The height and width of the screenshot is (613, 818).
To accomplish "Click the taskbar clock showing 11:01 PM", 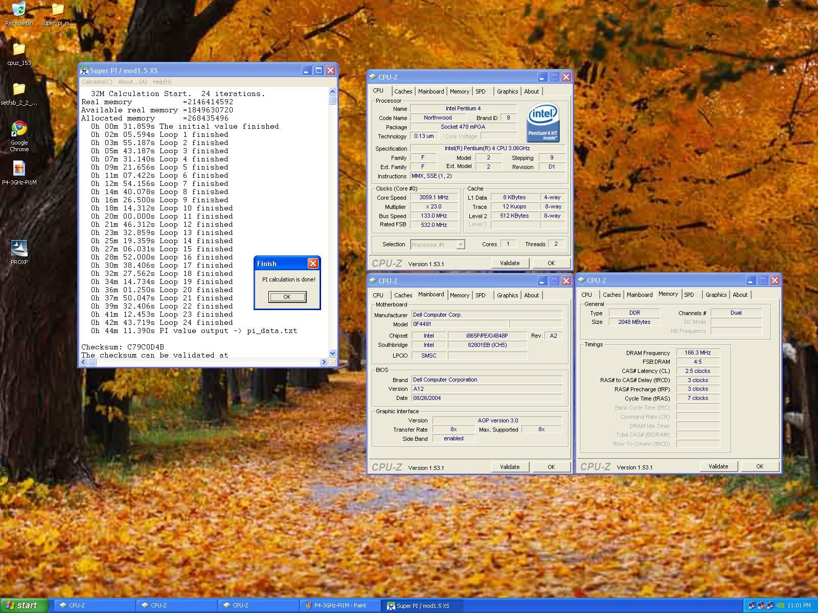I will pyautogui.click(x=799, y=606).
